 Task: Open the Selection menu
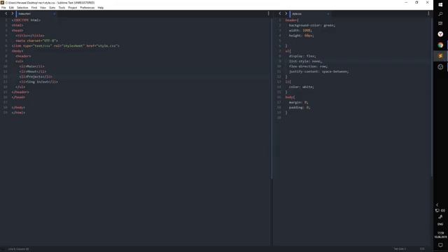coord(22,8)
